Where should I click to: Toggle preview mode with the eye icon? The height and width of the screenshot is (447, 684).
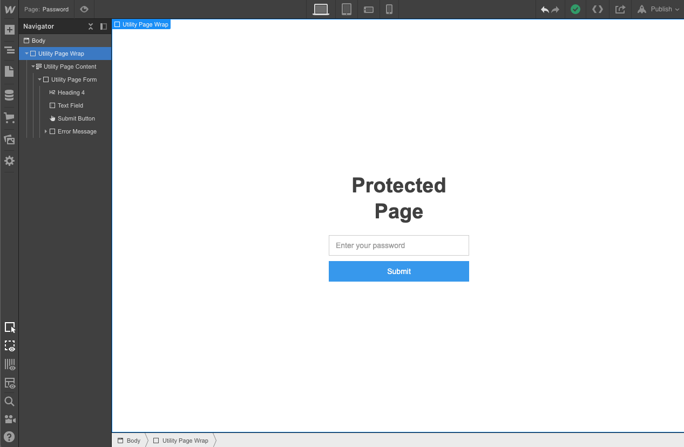(x=84, y=9)
